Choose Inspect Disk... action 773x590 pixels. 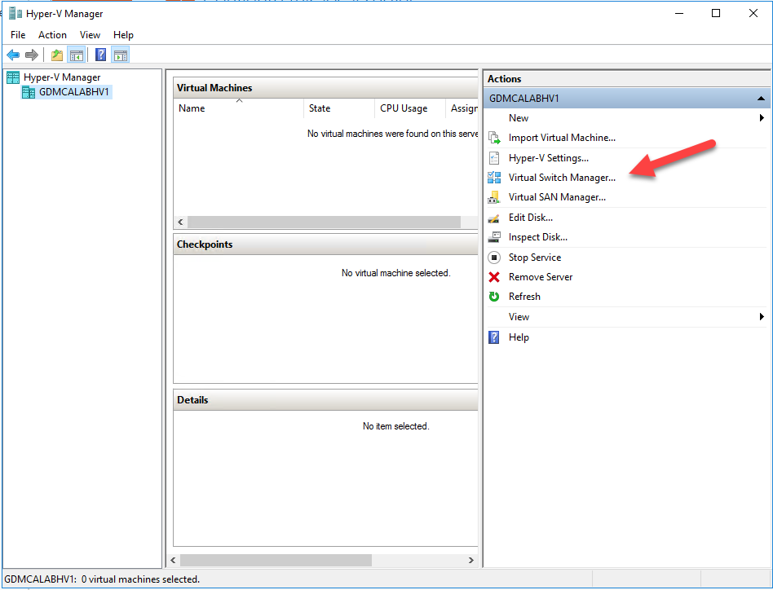coord(538,237)
